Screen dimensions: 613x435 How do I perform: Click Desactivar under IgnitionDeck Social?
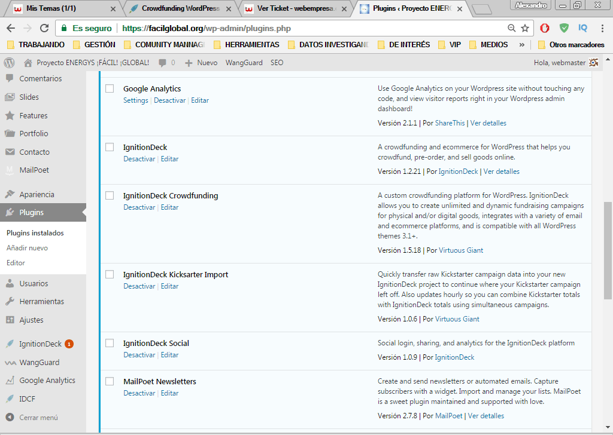139,354
